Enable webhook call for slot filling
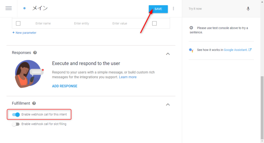This screenshot has width=264, height=143. point(16,124)
